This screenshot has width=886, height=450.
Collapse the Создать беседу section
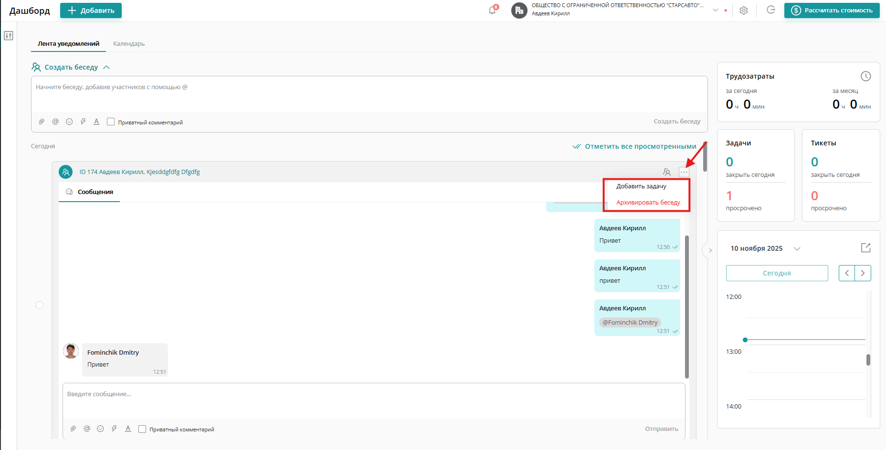(x=106, y=67)
